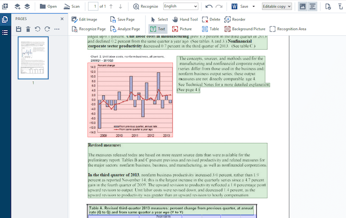Click the page number input field
Image resolution: width=346 pixels, height=218 pixels.
point(93,6)
